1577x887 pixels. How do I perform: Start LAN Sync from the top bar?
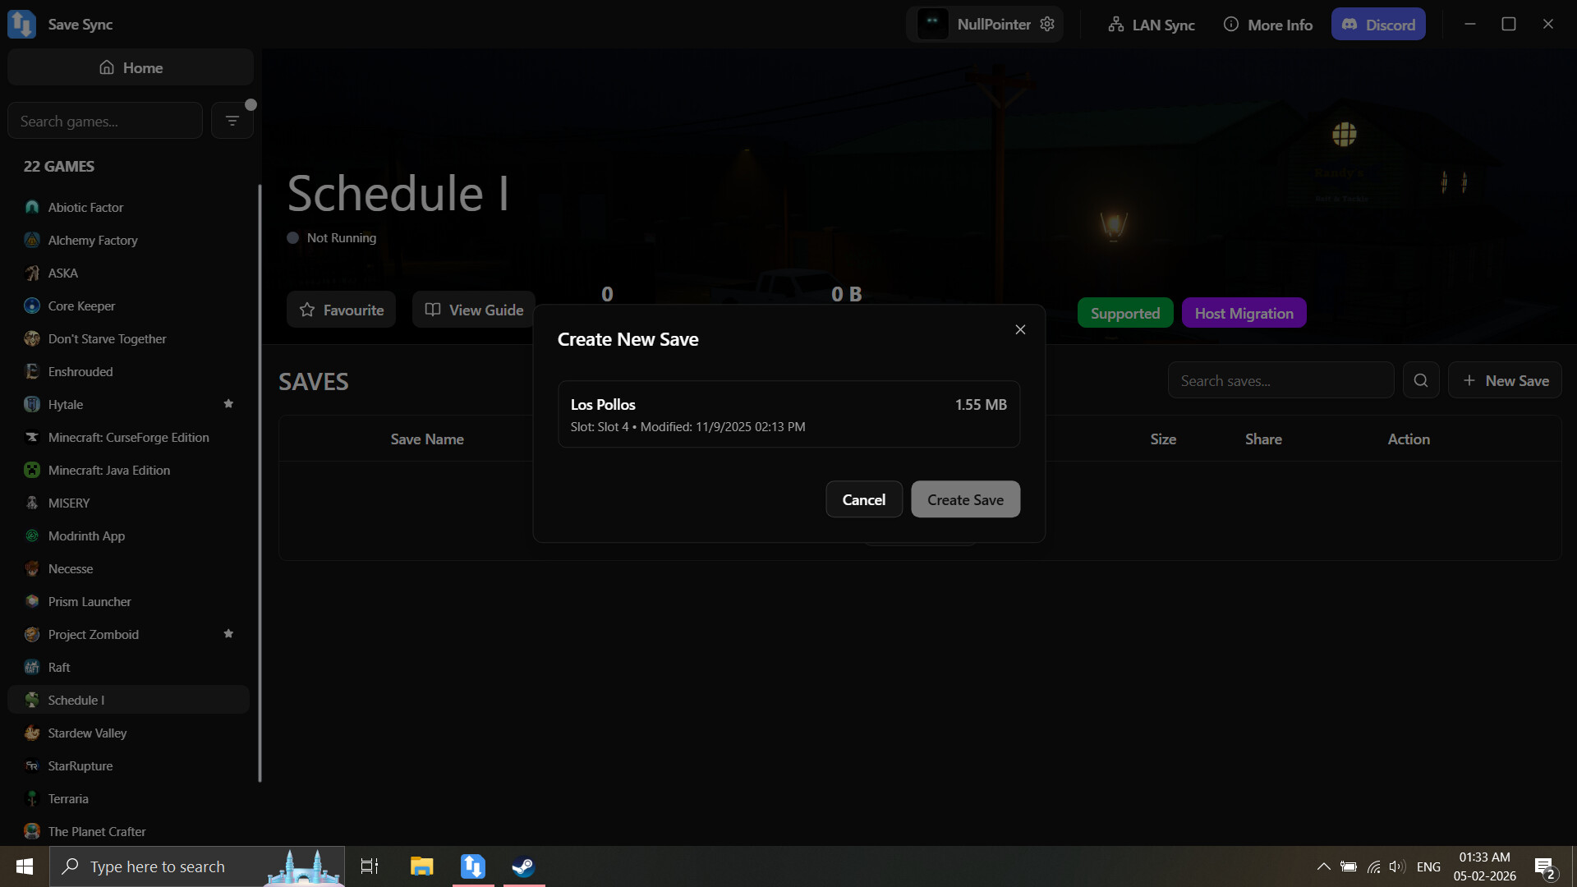click(x=1150, y=25)
